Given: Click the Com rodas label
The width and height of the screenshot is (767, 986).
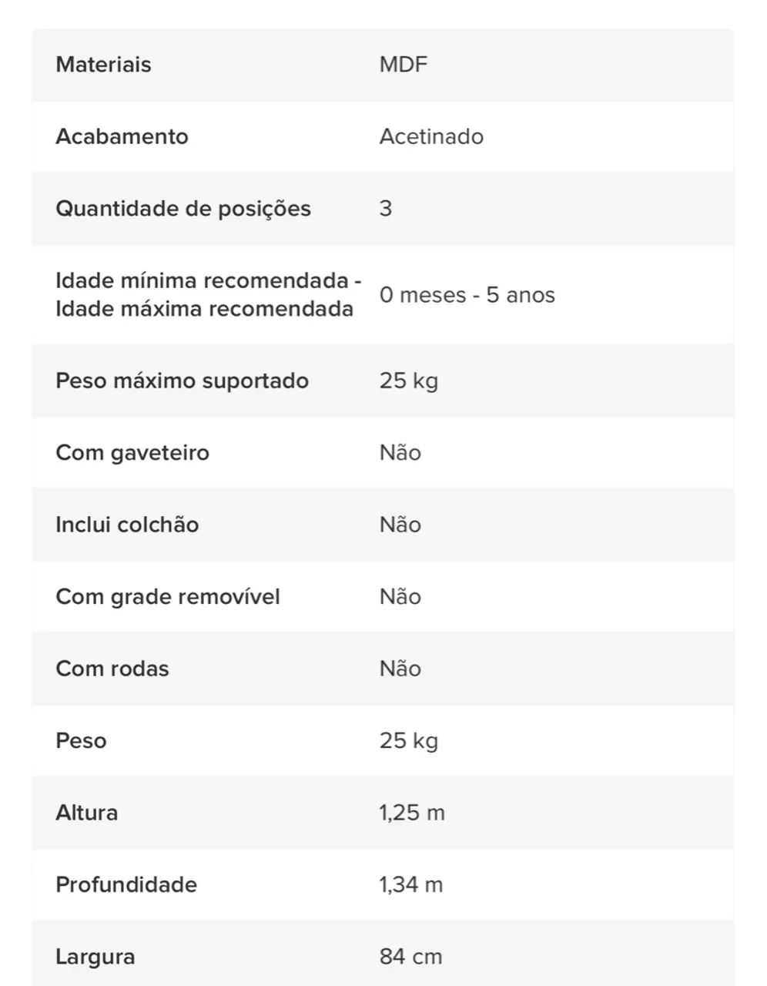Looking at the screenshot, I should (112, 669).
